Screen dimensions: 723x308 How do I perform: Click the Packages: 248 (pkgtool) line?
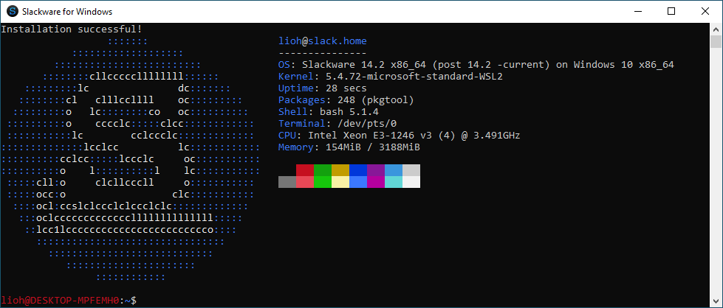[346, 100]
